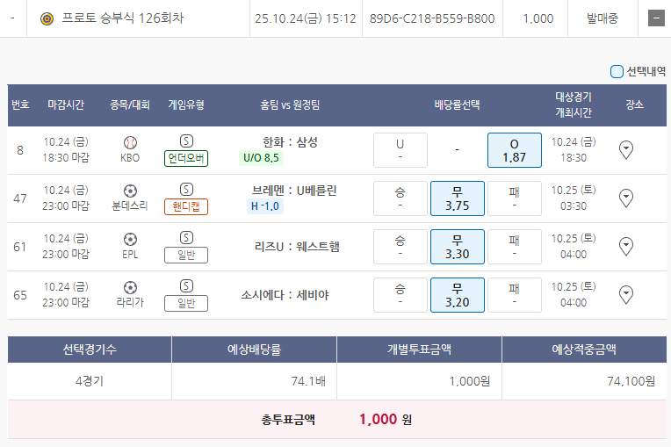This screenshot has width=671, height=447.
Task: Select the Under option for Hanwha vs Samsung
Action: pyautogui.click(x=400, y=150)
